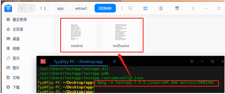The height and width of the screenshot is (94, 225).
Task: Add a new terminal tab
Action: [x=114, y=61]
